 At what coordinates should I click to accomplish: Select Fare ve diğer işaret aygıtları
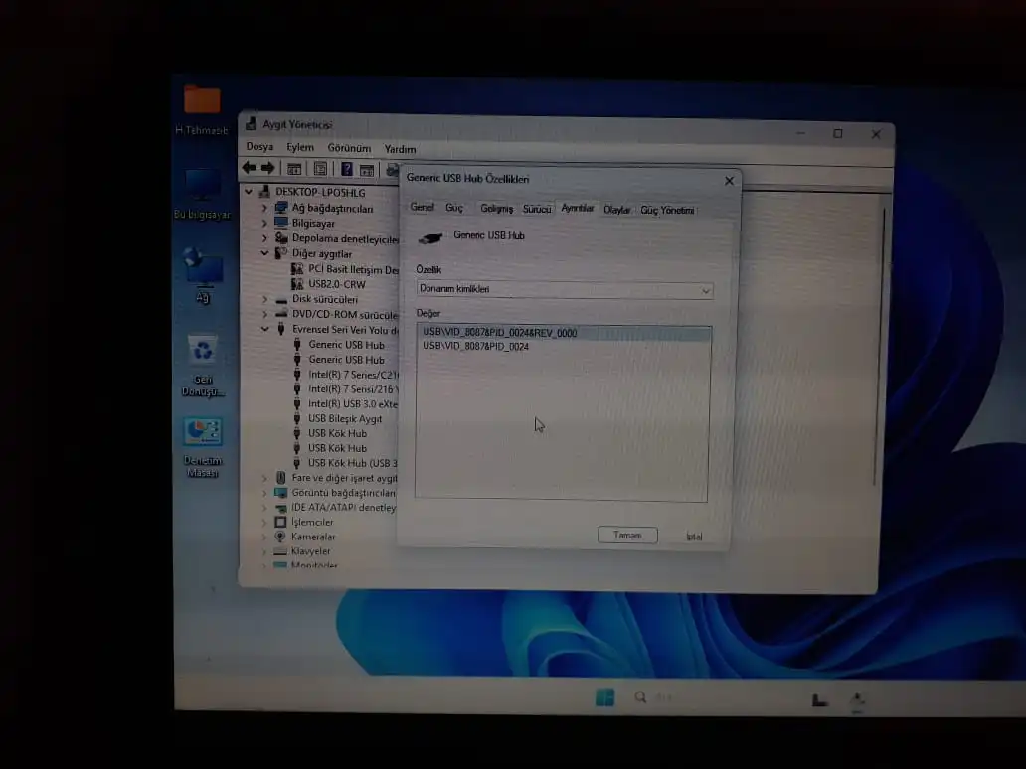[x=344, y=478]
